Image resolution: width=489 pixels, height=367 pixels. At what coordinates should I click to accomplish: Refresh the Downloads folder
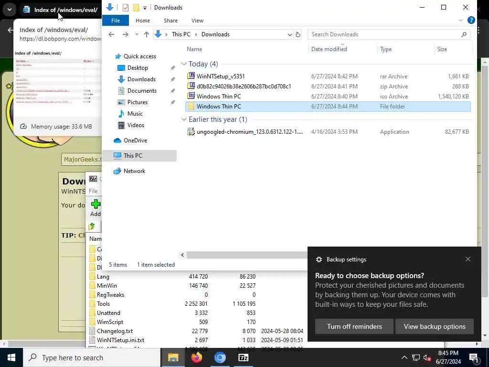[298, 34]
